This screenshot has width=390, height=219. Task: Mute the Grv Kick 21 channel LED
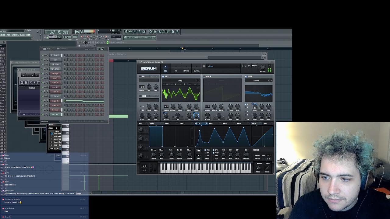point(42,55)
